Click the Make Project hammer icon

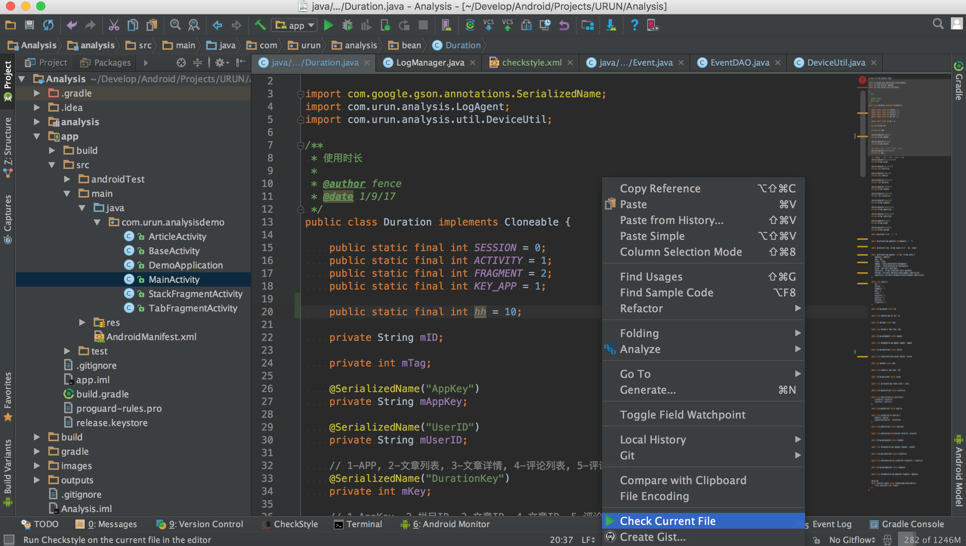(x=260, y=25)
